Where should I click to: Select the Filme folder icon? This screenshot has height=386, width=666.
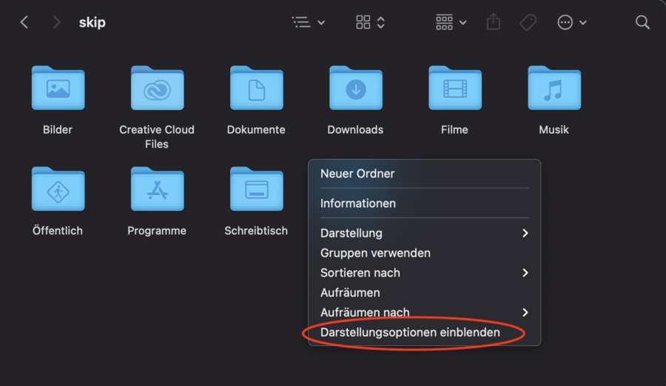(x=455, y=88)
